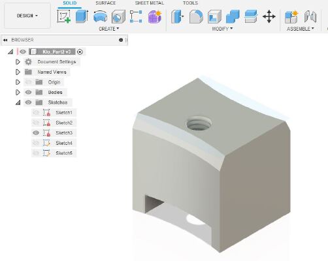Switch to the SOLID tab
Image resolution: width=328 pixels, height=261 pixels.
[x=70, y=3]
